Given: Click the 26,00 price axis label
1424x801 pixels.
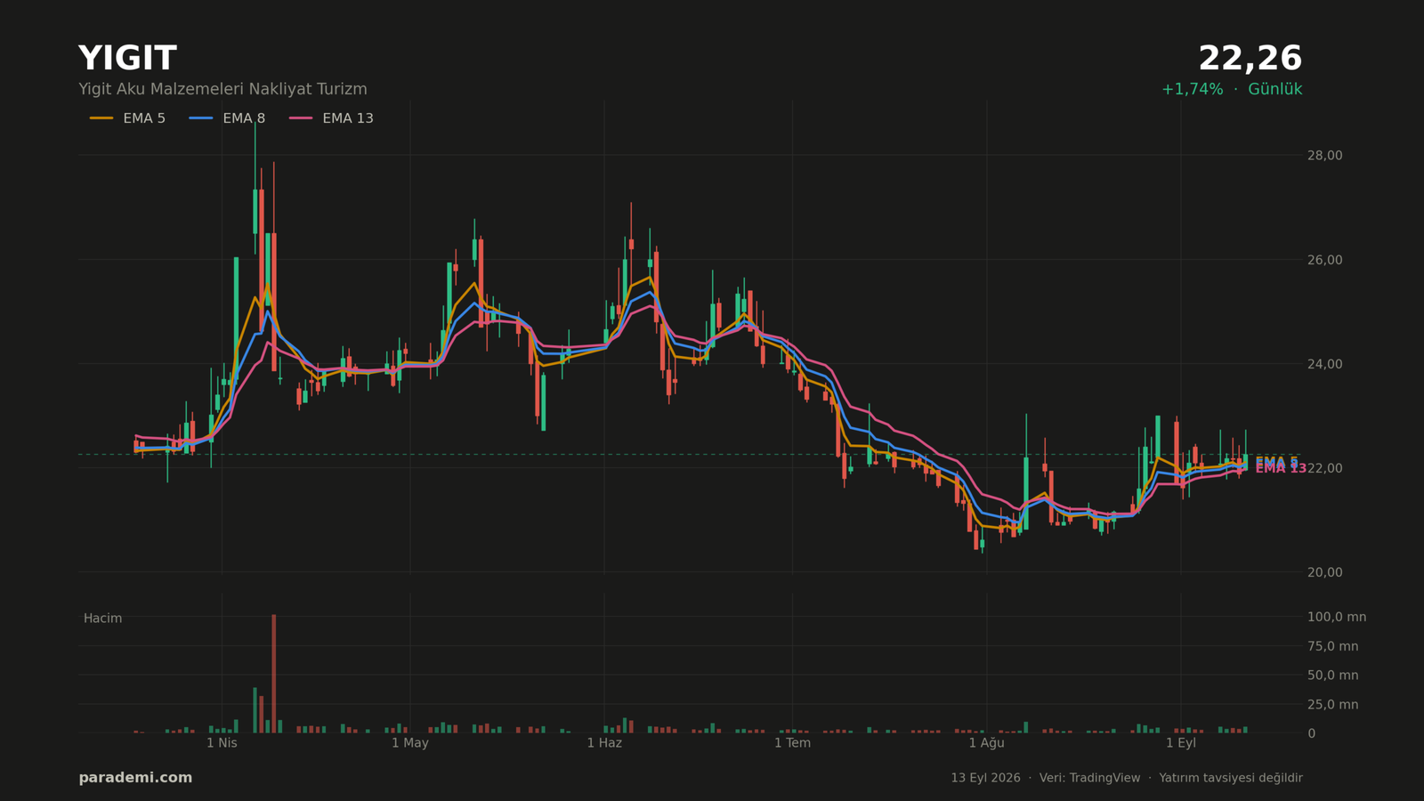Looking at the screenshot, I should click(x=1324, y=260).
